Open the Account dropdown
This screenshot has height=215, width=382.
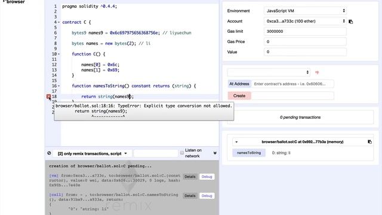305,21
